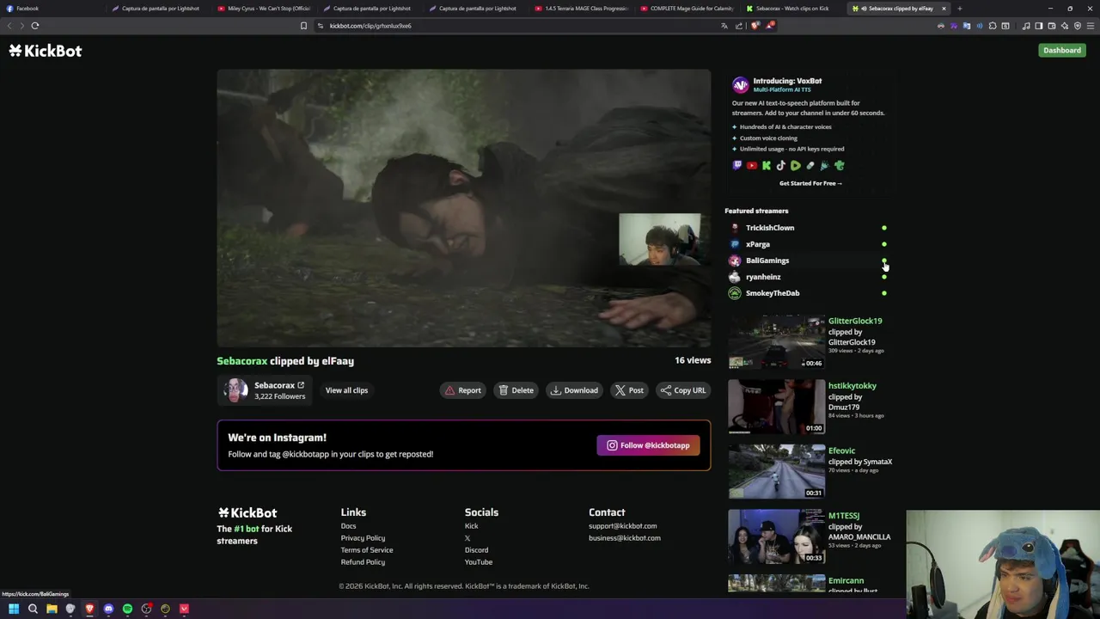Open a new browser tab
Image resolution: width=1100 pixels, height=619 pixels.
959,9
